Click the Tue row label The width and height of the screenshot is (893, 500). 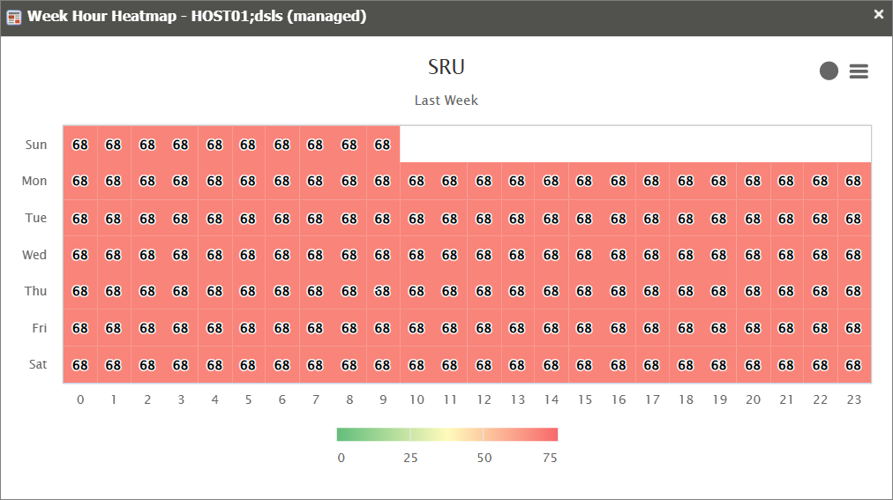click(x=36, y=218)
